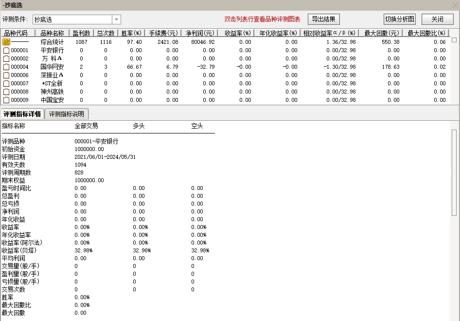Sort by the 净利润(元) column header
Image resolution: width=460 pixels, height=321 pixels.
[x=199, y=33]
